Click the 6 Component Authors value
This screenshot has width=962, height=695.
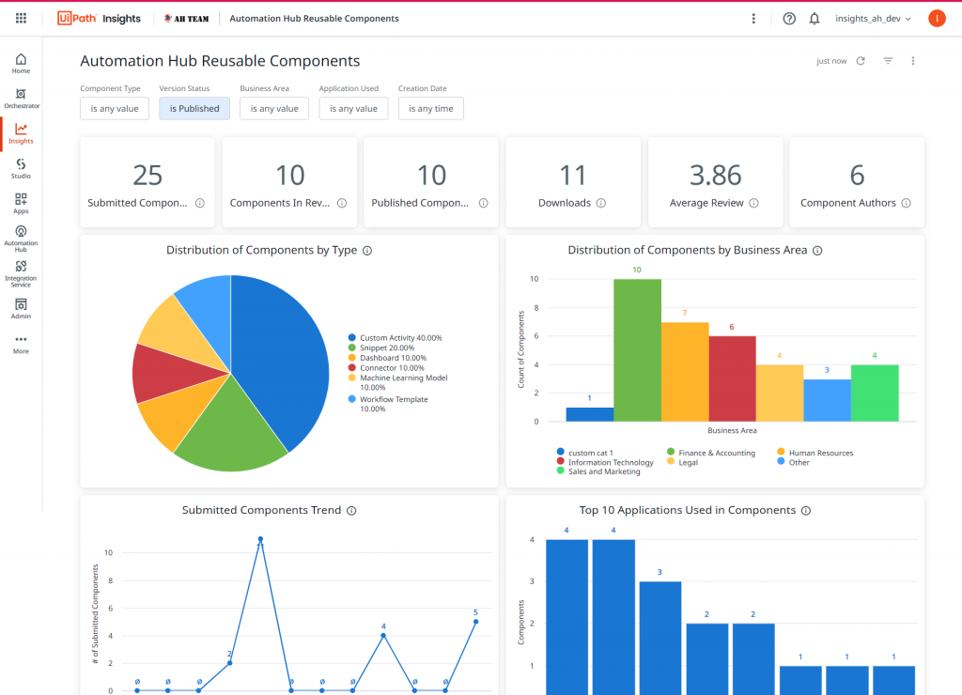857,176
